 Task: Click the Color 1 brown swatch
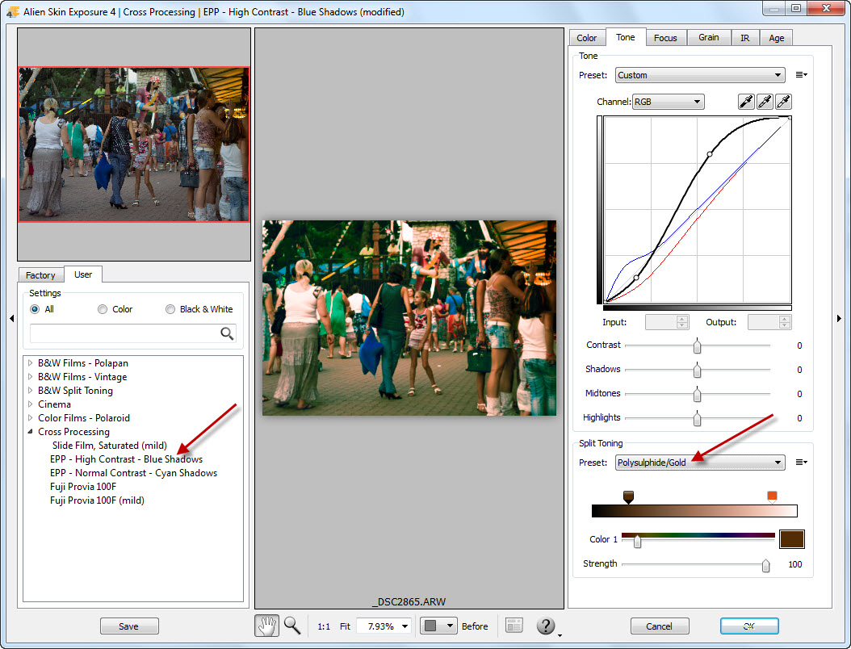pyautogui.click(x=791, y=539)
